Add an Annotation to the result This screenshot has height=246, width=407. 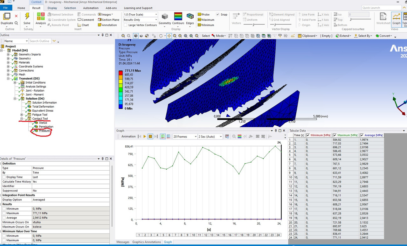107,25
